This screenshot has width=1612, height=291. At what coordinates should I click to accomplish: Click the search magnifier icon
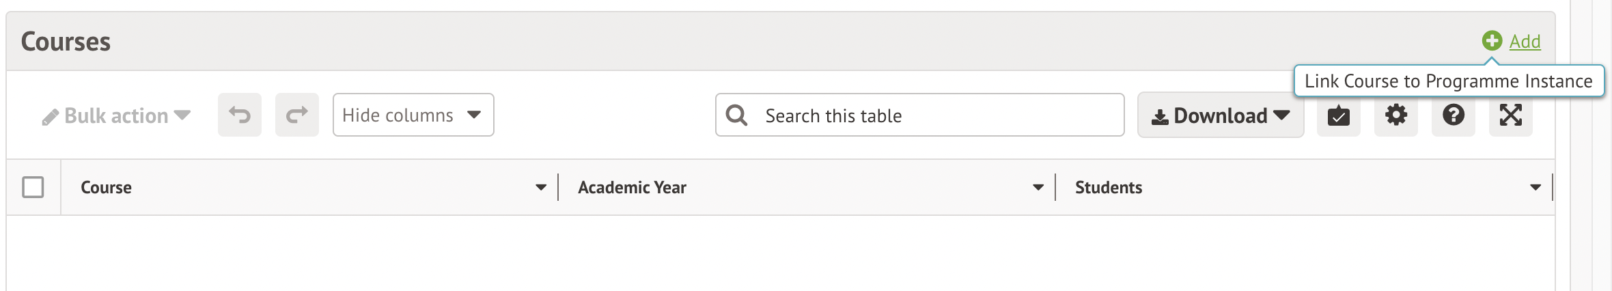[x=736, y=115]
